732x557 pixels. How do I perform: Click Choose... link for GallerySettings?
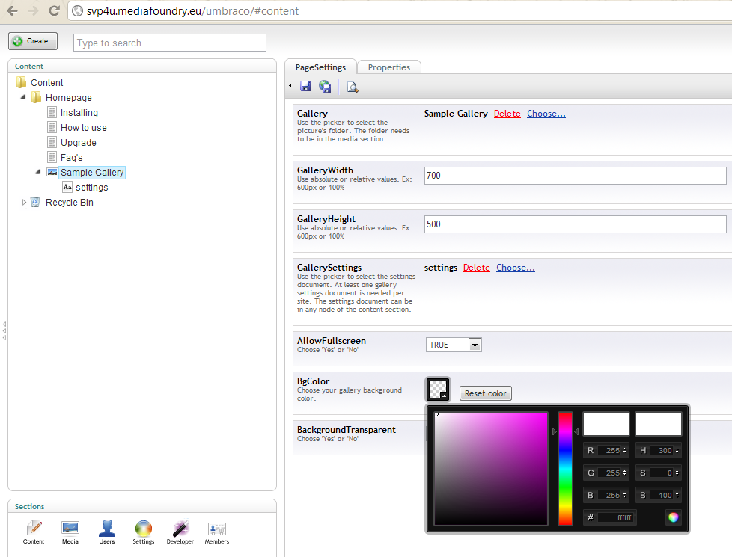tap(516, 268)
